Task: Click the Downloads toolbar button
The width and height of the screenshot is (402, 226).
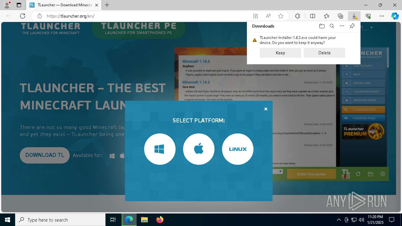Action: [354, 16]
